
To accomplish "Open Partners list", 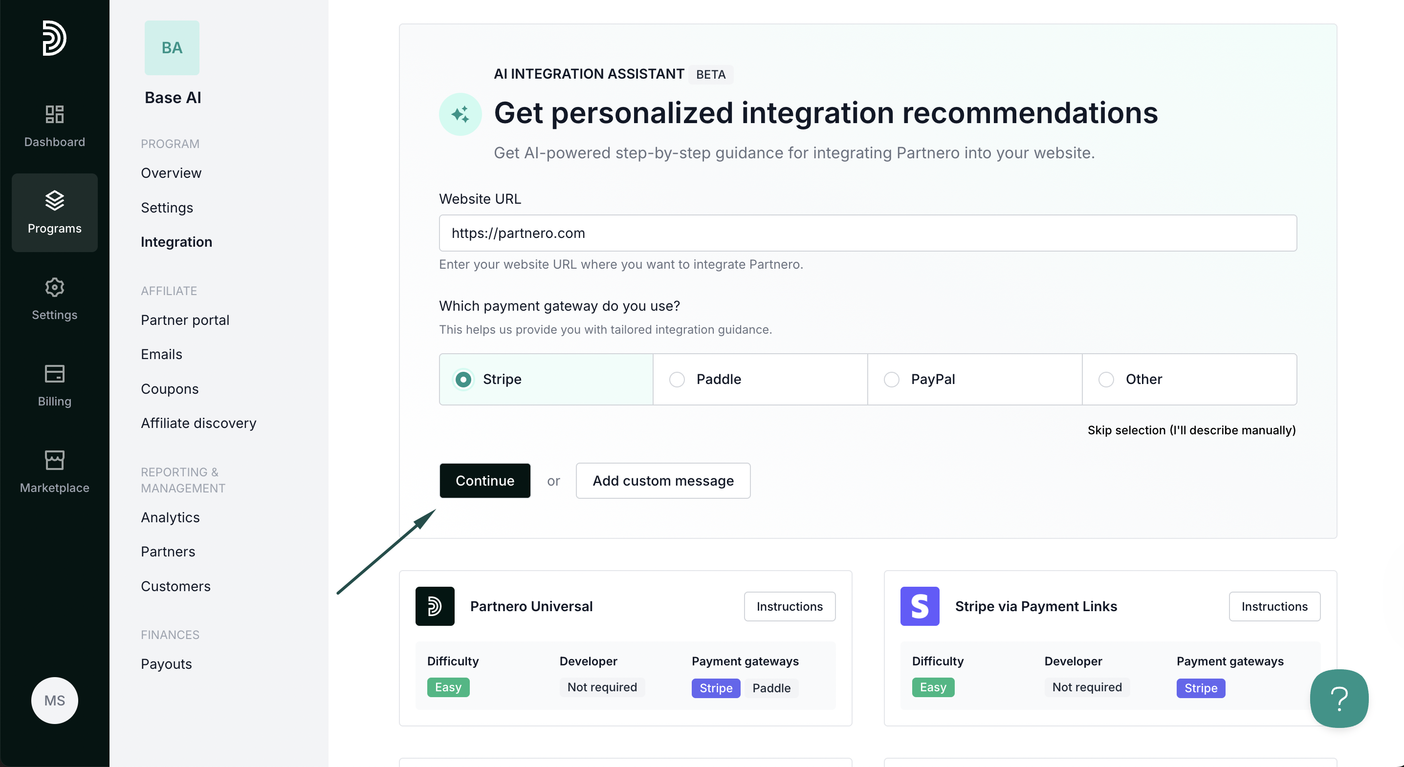I will (x=168, y=552).
